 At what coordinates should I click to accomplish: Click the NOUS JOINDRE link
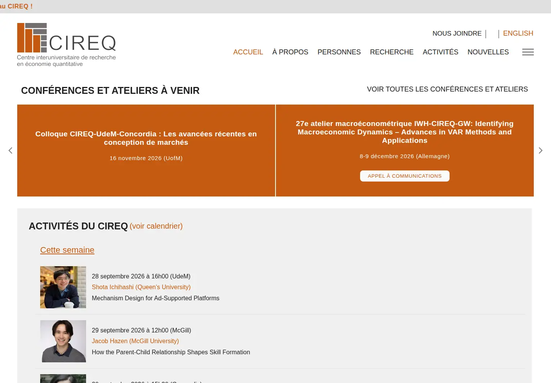pos(457,33)
